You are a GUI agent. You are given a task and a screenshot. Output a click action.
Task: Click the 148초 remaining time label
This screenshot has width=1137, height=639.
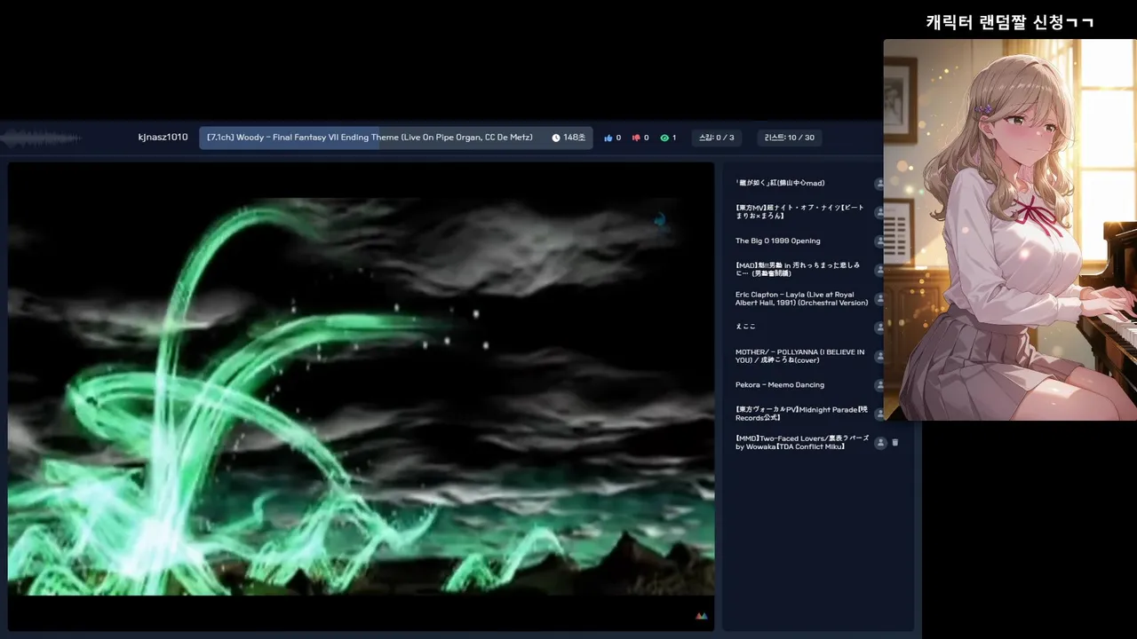574,138
